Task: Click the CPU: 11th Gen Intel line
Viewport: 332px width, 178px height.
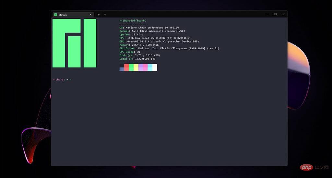Action: point(155,38)
